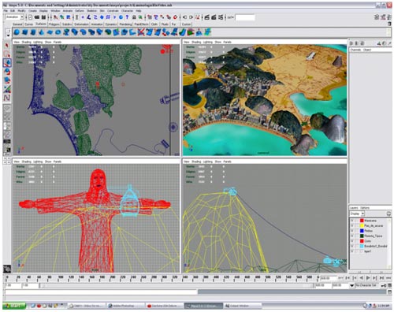Toggle visibility of layer1
Image resolution: width=394 pixels, height=312 pixels.
(x=352, y=251)
